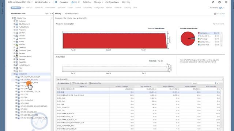Click the Client Info tree icon
Image resolution: width=234 pixels, height=131 pixels.
(x=17, y=48)
